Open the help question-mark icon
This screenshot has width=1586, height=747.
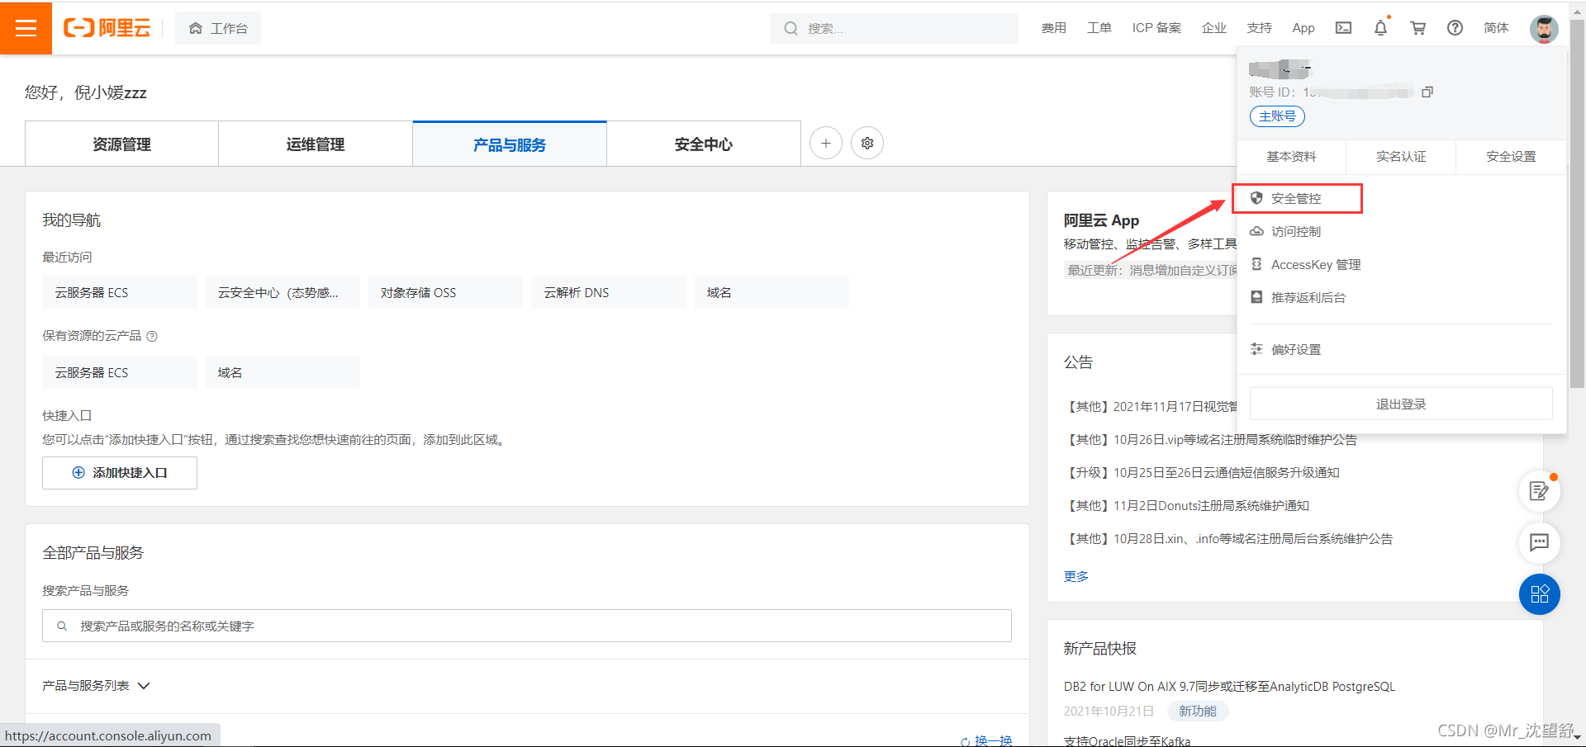point(1455,28)
